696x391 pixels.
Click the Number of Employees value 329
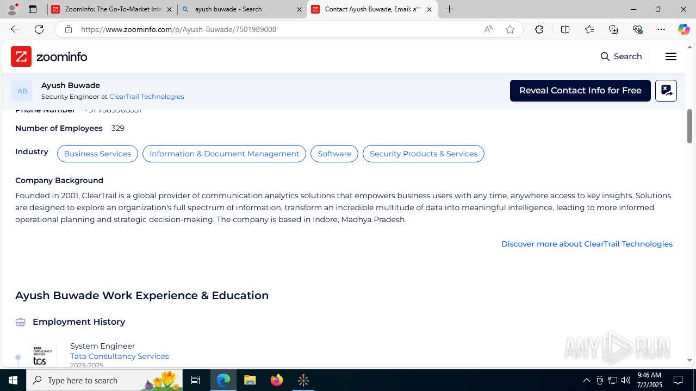(118, 128)
